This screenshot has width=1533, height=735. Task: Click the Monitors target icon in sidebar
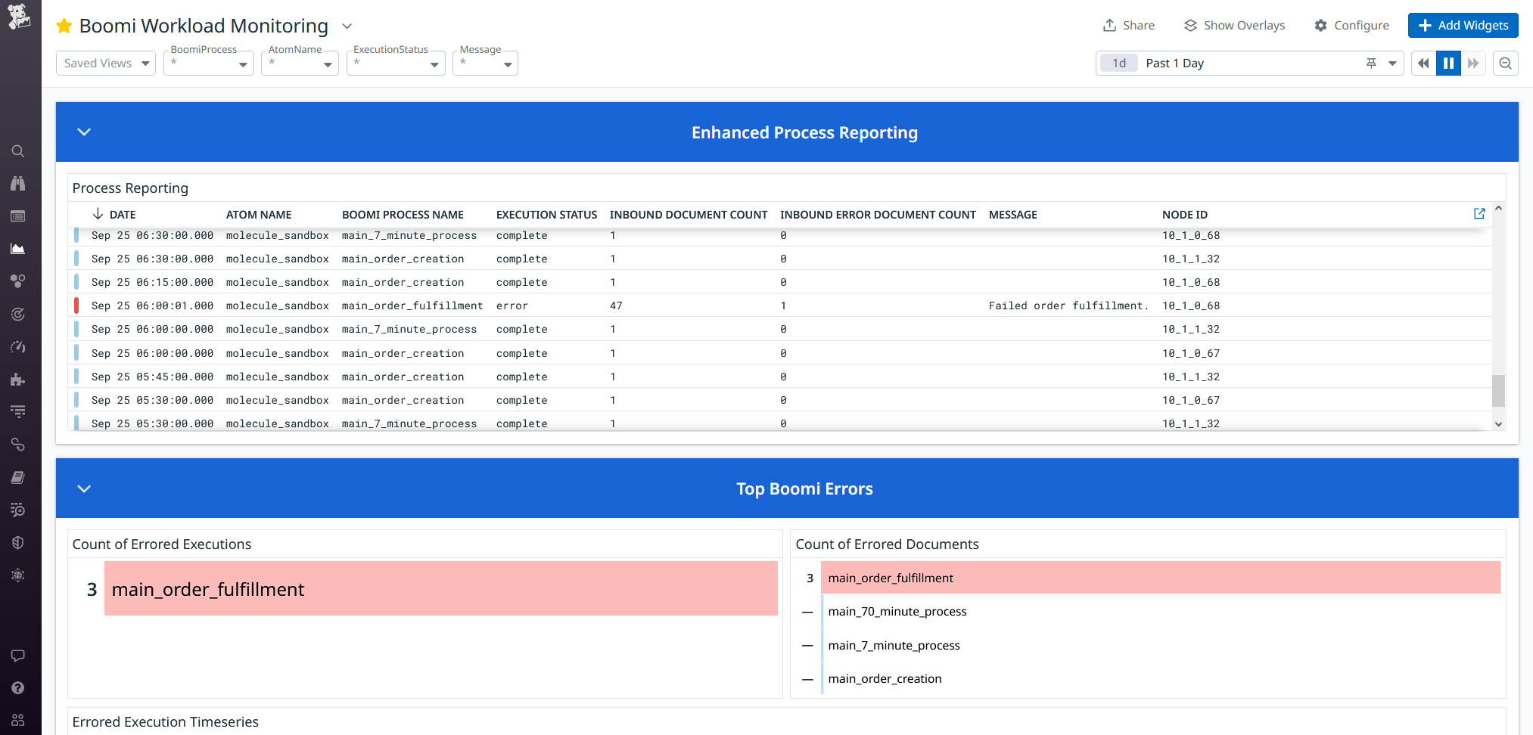click(18, 314)
